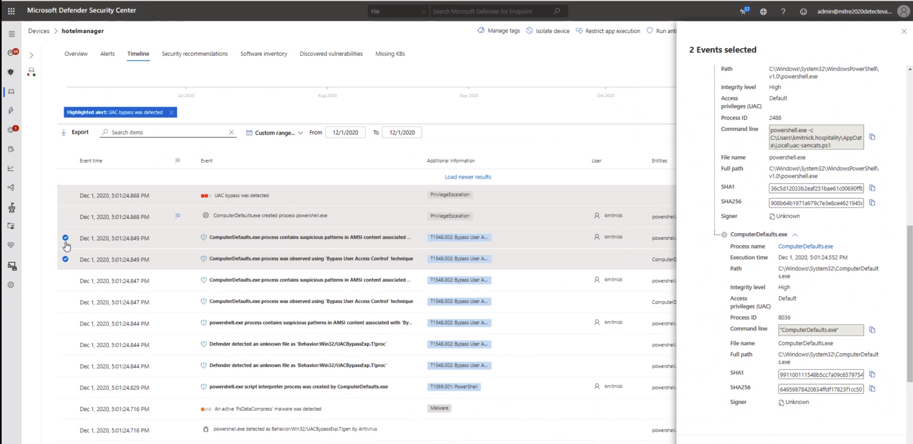This screenshot has width=913, height=444.
Task: Click the Search items input field
Action: 168,132
